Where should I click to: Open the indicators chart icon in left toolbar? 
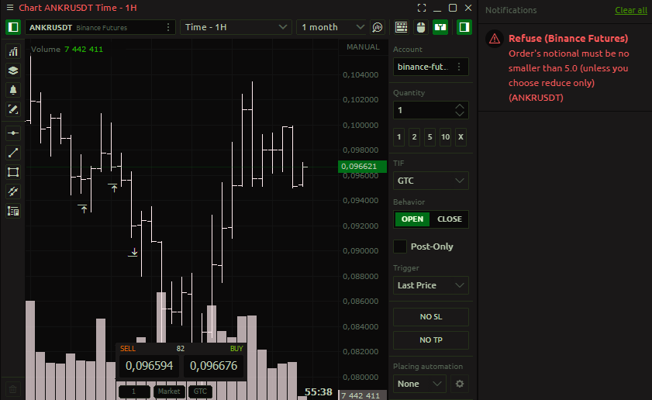[13, 52]
